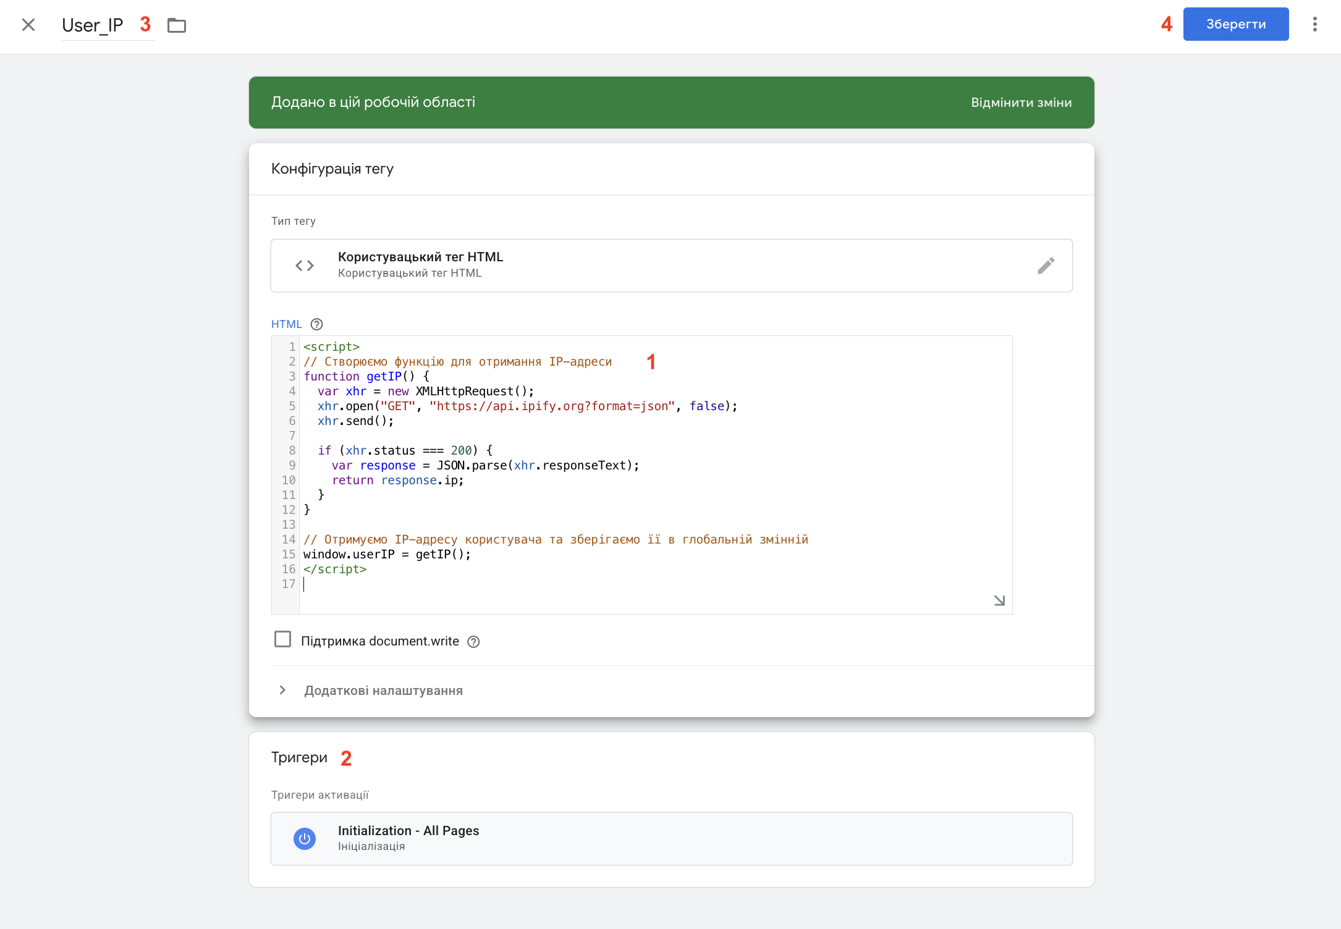The height and width of the screenshot is (929, 1341).
Task: Click the resize handle of code editor
Action: pyautogui.click(x=999, y=600)
